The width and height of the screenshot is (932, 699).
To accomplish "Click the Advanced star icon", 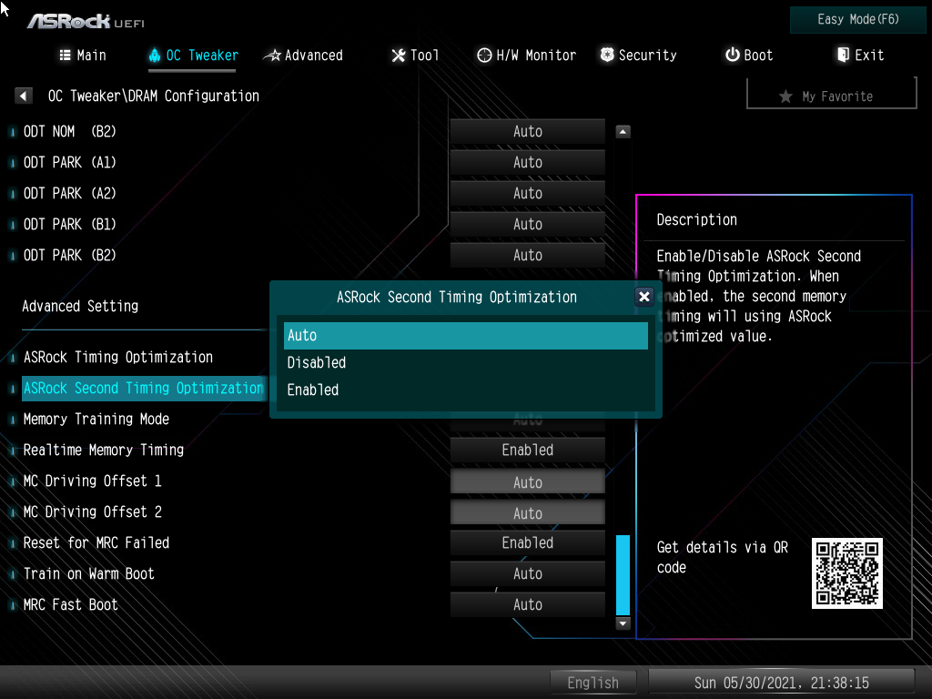I will (x=272, y=56).
